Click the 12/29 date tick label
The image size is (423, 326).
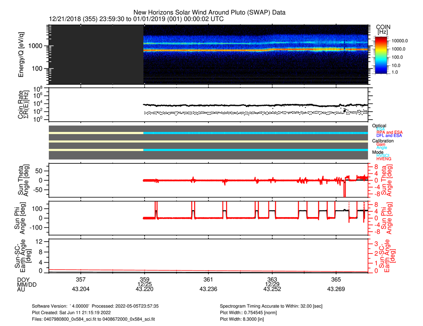(x=272, y=284)
